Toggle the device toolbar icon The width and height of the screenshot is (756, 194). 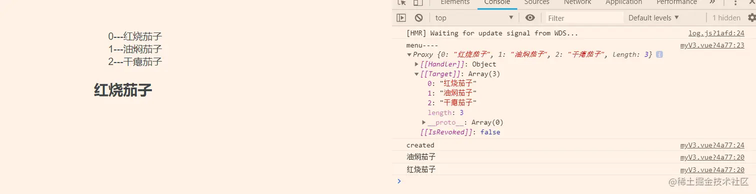pyautogui.click(x=418, y=2)
